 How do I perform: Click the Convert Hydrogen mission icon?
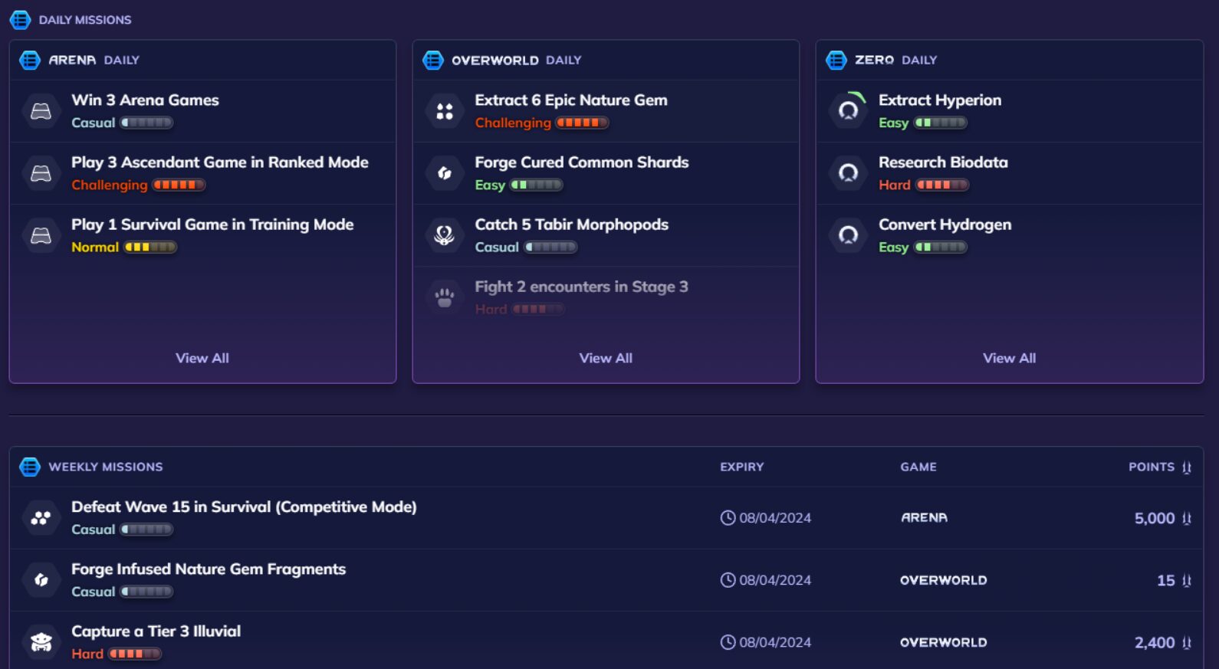coord(848,235)
